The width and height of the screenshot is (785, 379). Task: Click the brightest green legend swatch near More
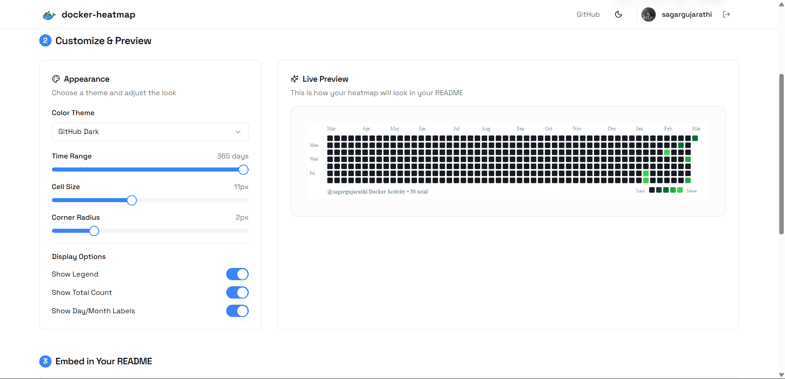click(x=680, y=189)
